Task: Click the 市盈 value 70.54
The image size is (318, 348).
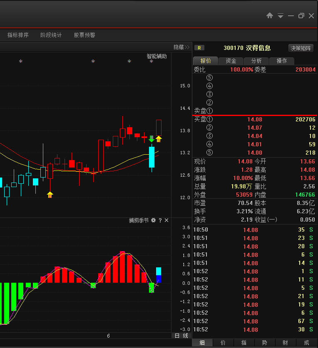Action: (245, 203)
